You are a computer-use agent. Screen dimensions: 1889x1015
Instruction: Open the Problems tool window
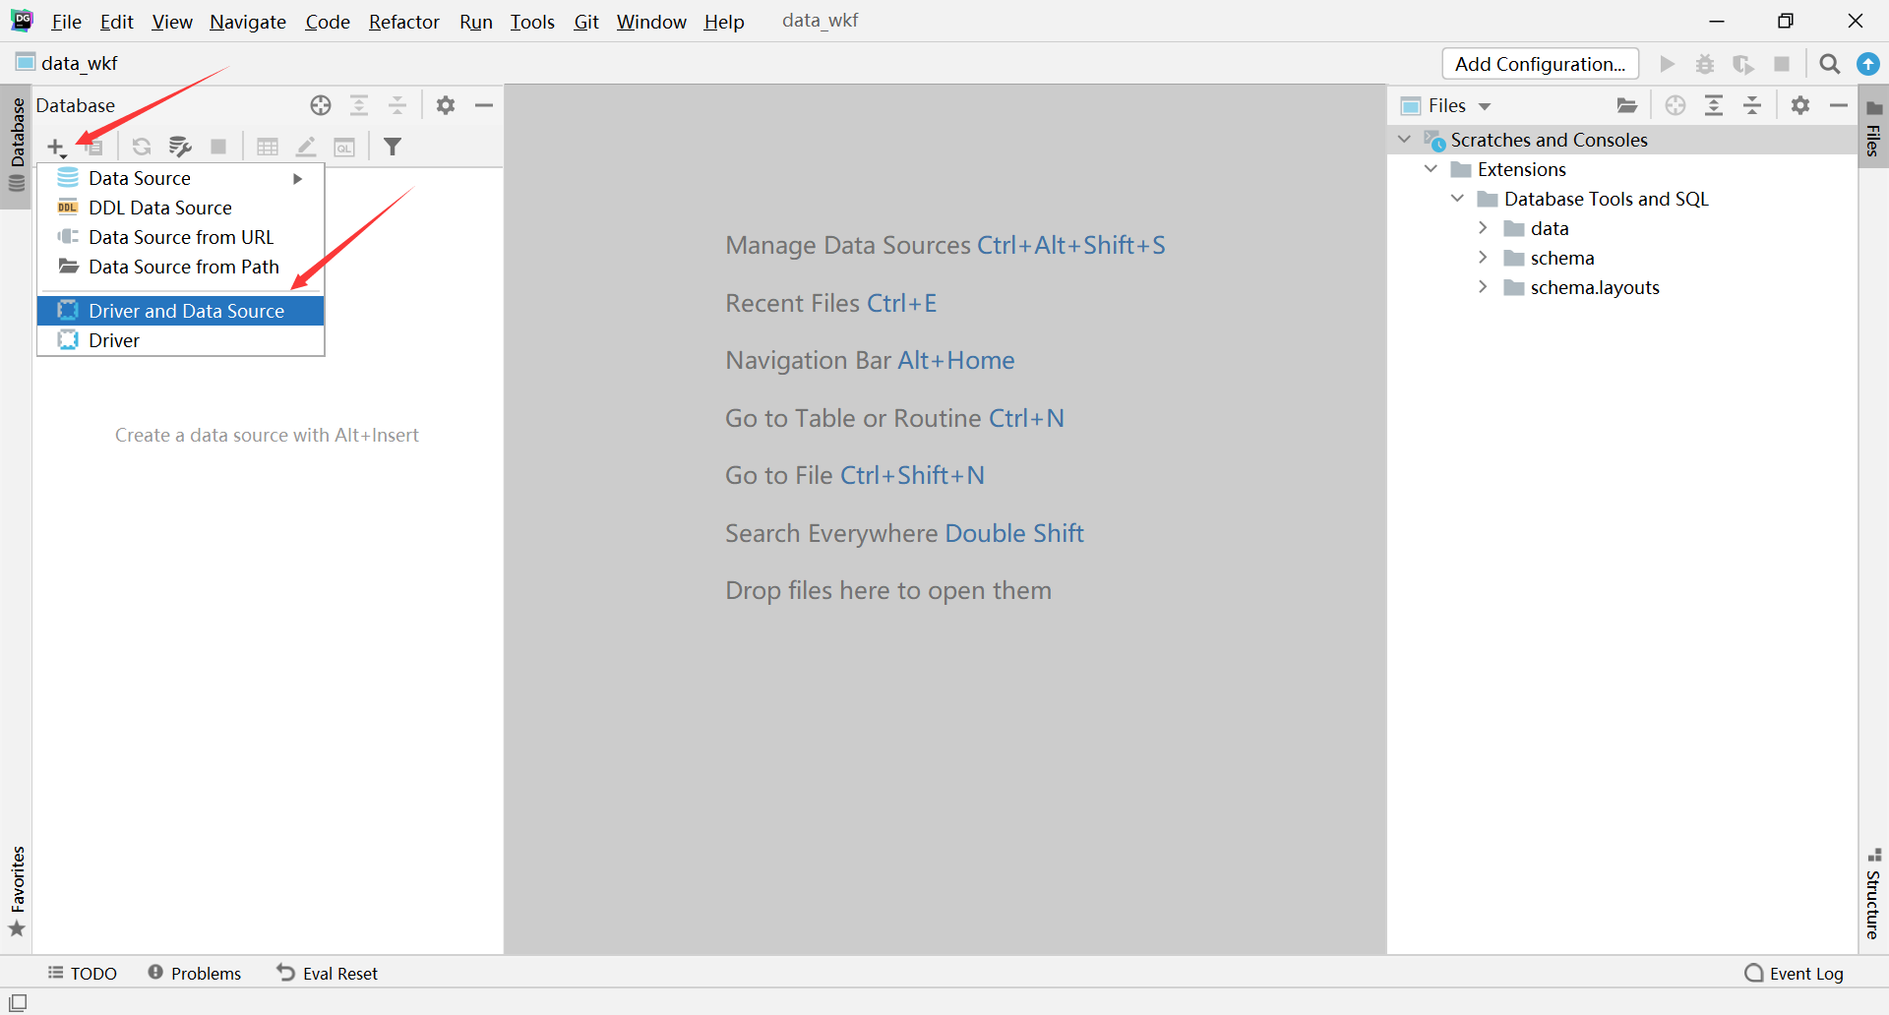pyautogui.click(x=195, y=973)
